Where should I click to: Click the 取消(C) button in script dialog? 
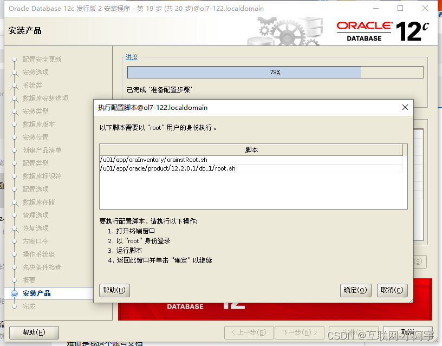pyautogui.click(x=392, y=290)
